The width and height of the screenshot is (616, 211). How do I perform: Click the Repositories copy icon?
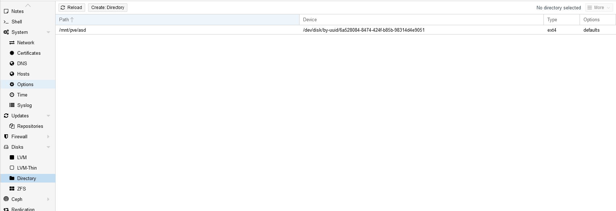click(12, 126)
